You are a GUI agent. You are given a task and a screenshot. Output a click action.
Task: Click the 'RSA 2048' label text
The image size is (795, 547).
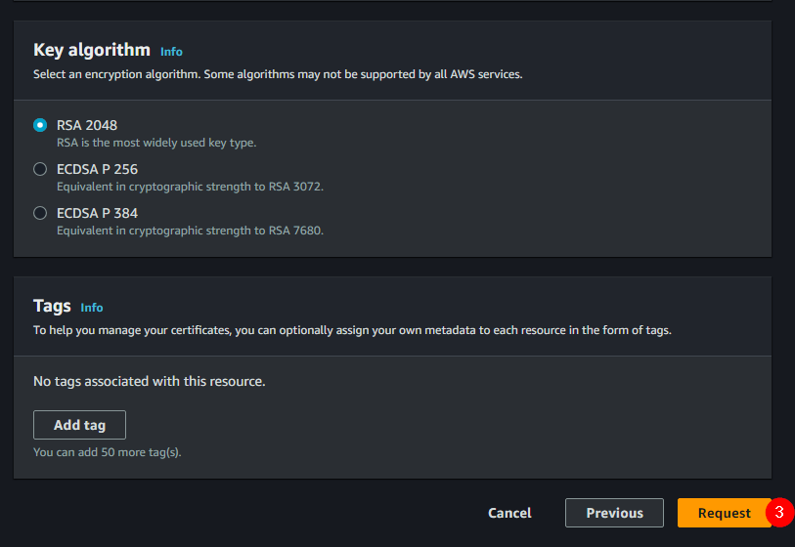tap(88, 125)
